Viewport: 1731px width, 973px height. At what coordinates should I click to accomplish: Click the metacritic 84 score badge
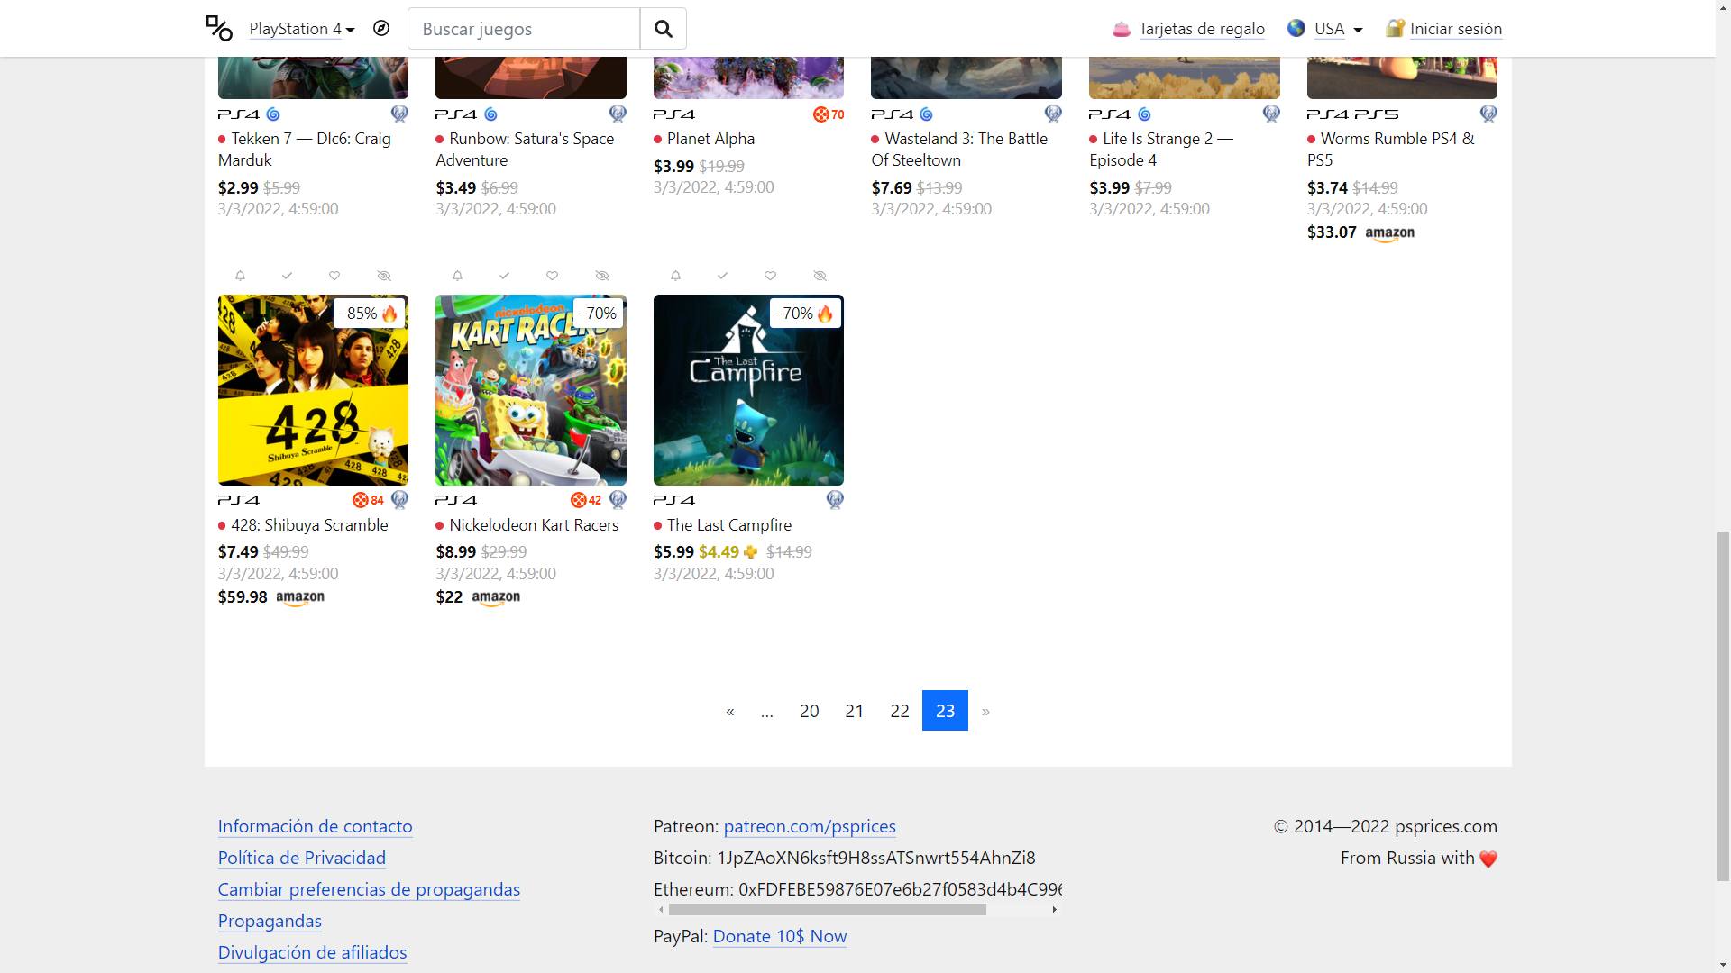368,500
